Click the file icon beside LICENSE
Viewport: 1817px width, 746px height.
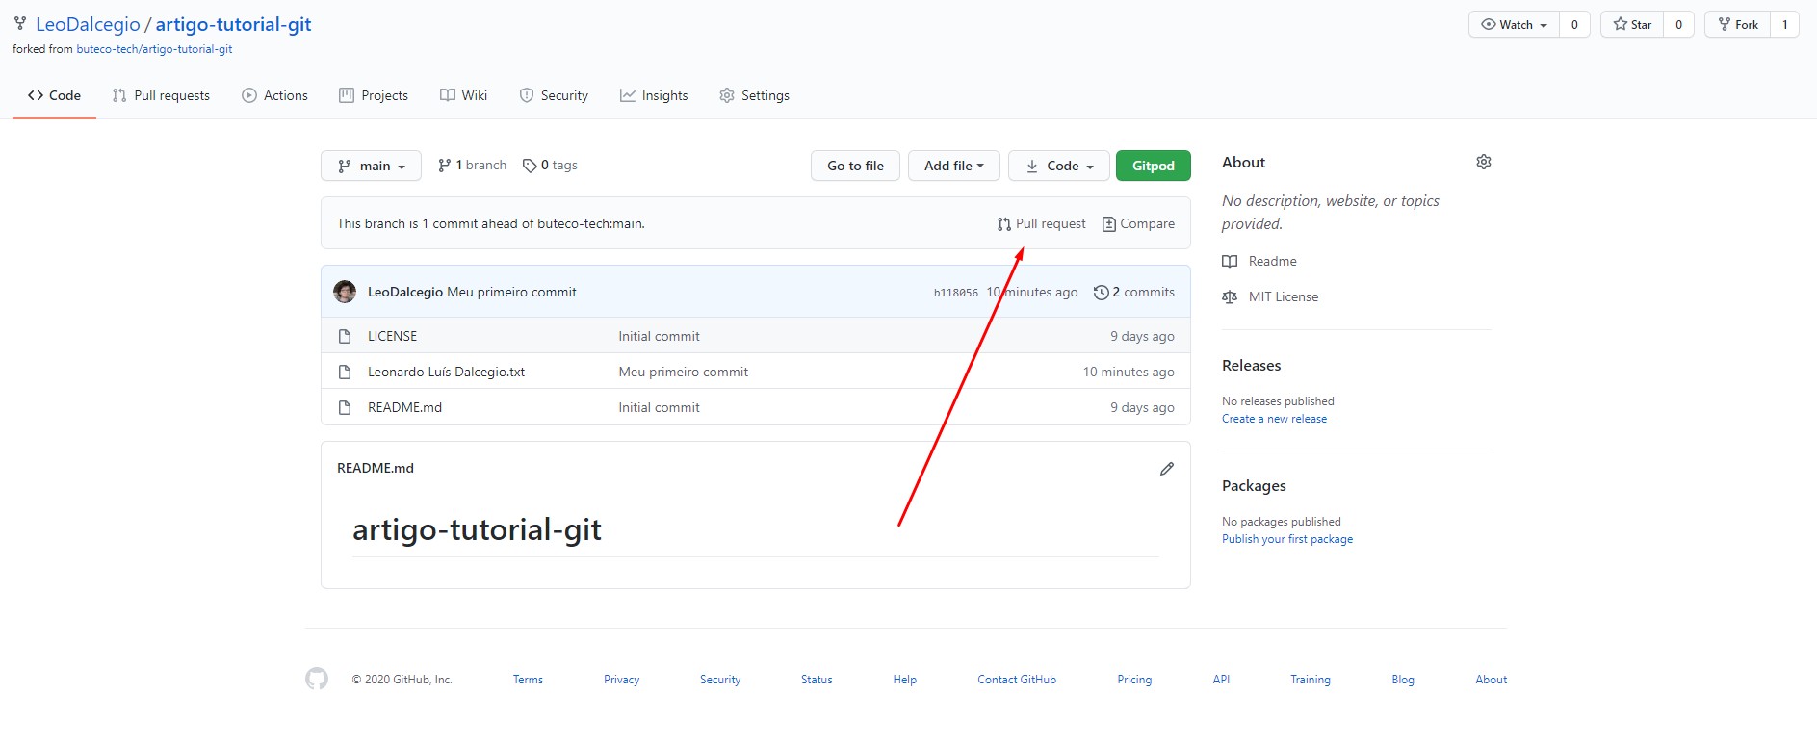[345, 336]
